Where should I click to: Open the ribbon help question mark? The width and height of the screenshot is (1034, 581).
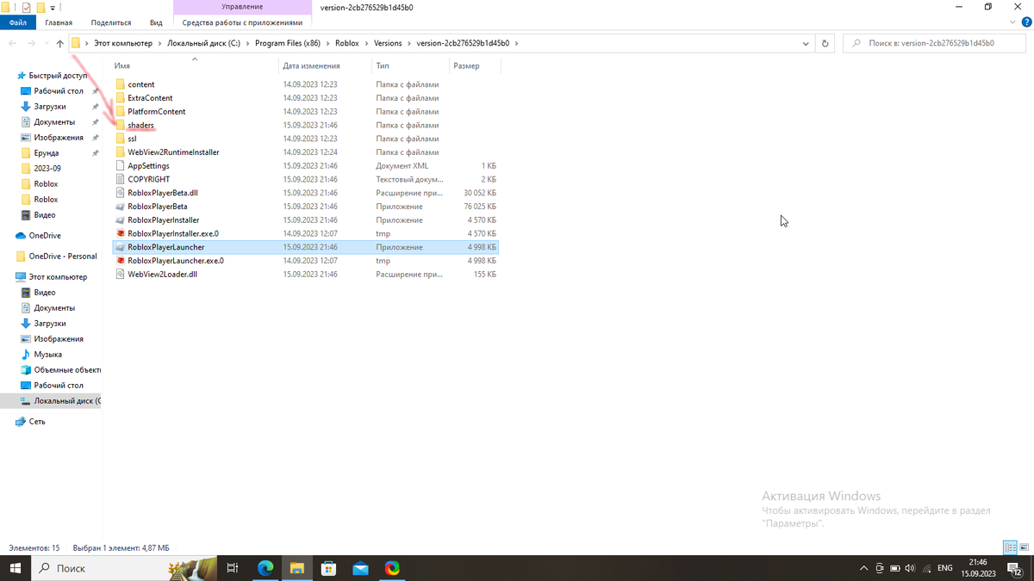point(1025,22)
